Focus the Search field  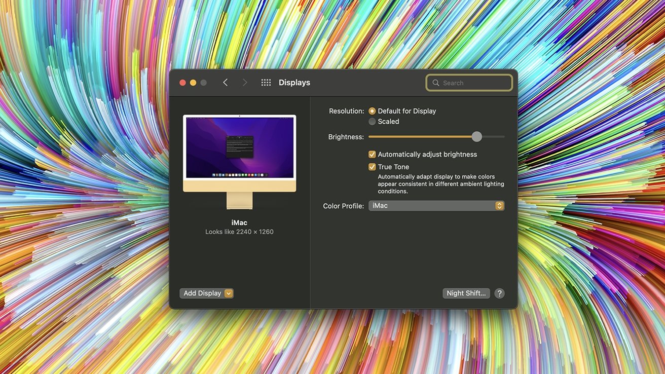coord(469,83)
